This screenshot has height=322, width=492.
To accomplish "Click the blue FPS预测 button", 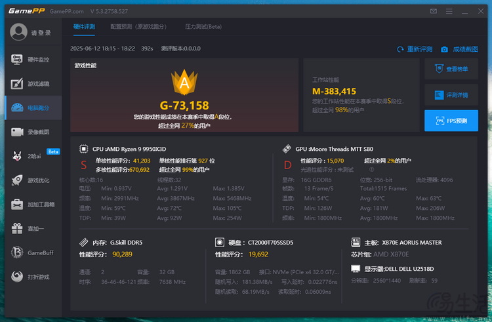I will [x=451, y=121].
